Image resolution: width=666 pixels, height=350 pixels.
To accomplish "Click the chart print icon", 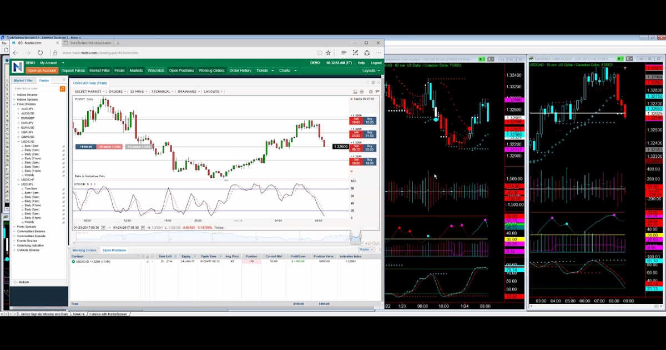I will [362, 92].
